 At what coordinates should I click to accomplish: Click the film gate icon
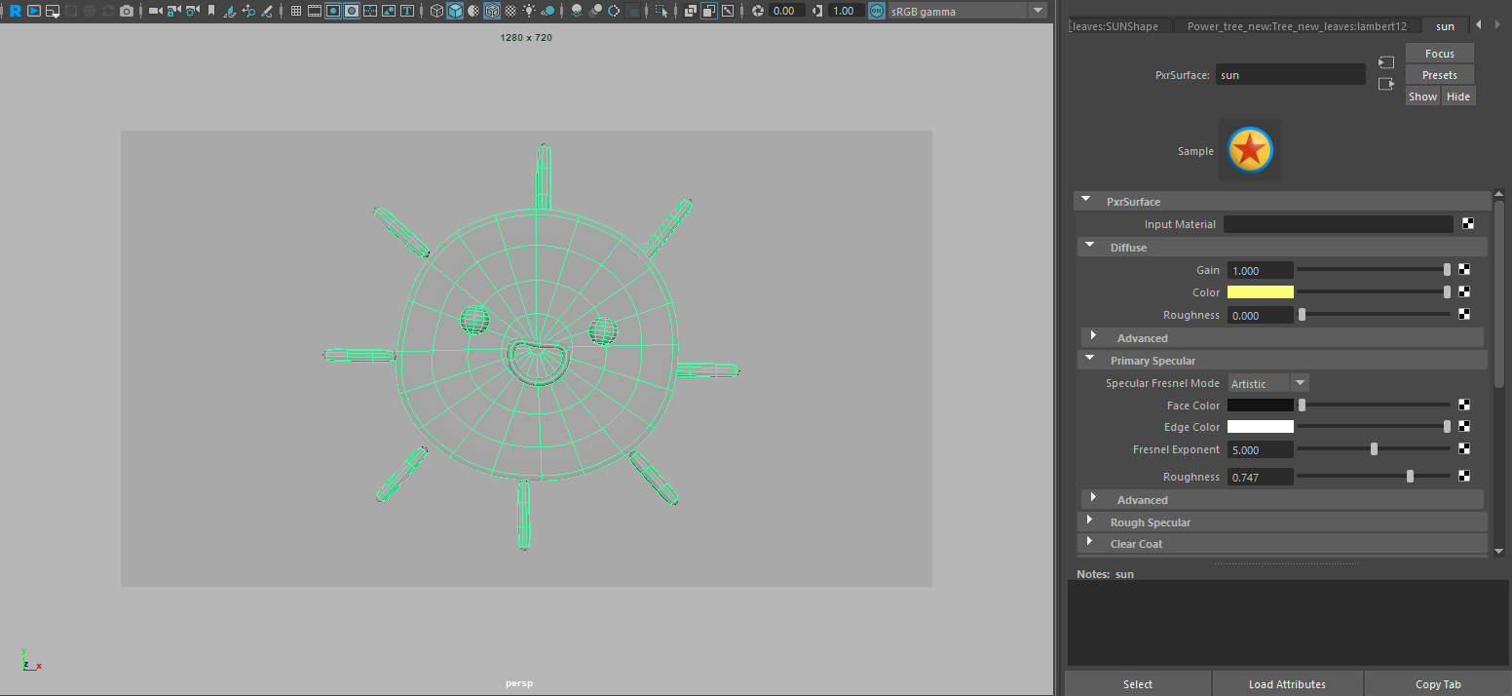[315, 11]
